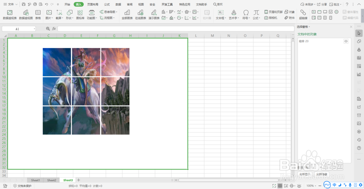Viewport: 364px width, 189px height.
Task: Open the camera tool (照相机)
Action: coord(271,17)
